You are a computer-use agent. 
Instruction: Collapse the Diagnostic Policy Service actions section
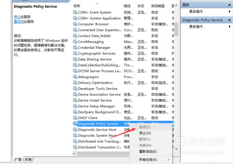229,20
